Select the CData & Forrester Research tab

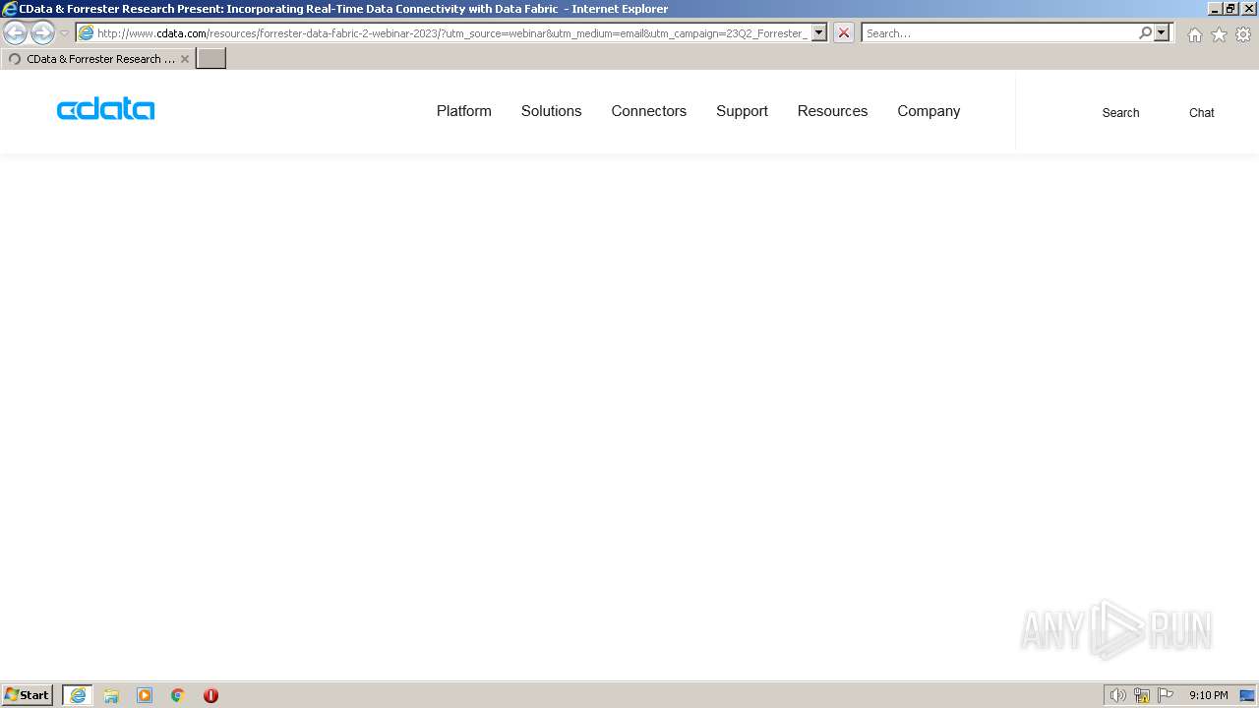point(98,59)
